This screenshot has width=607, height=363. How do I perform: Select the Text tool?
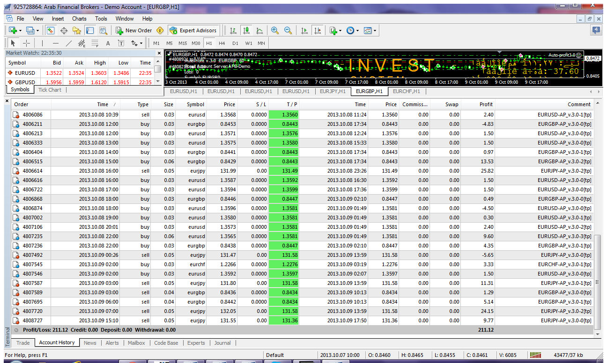coord(108,43)
